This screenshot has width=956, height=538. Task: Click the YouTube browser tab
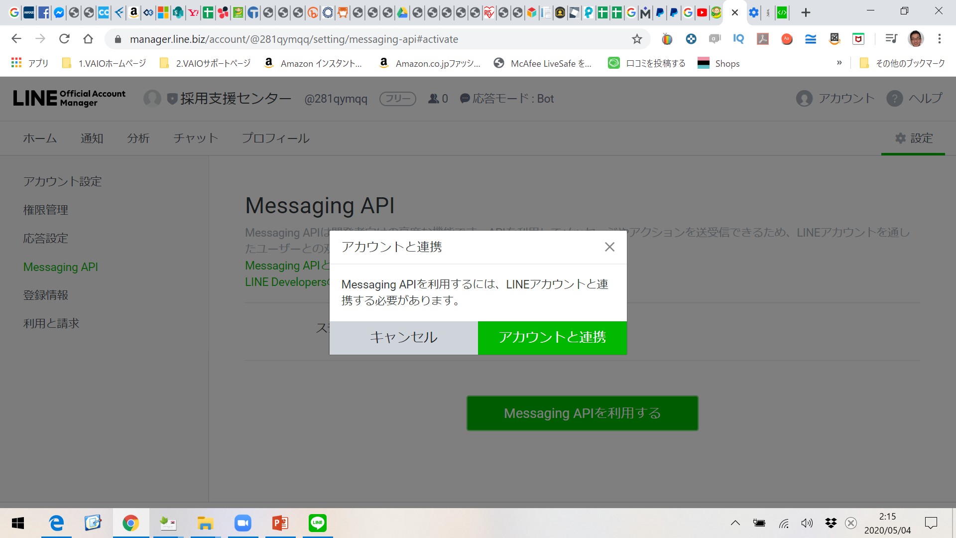click(702, 12)
